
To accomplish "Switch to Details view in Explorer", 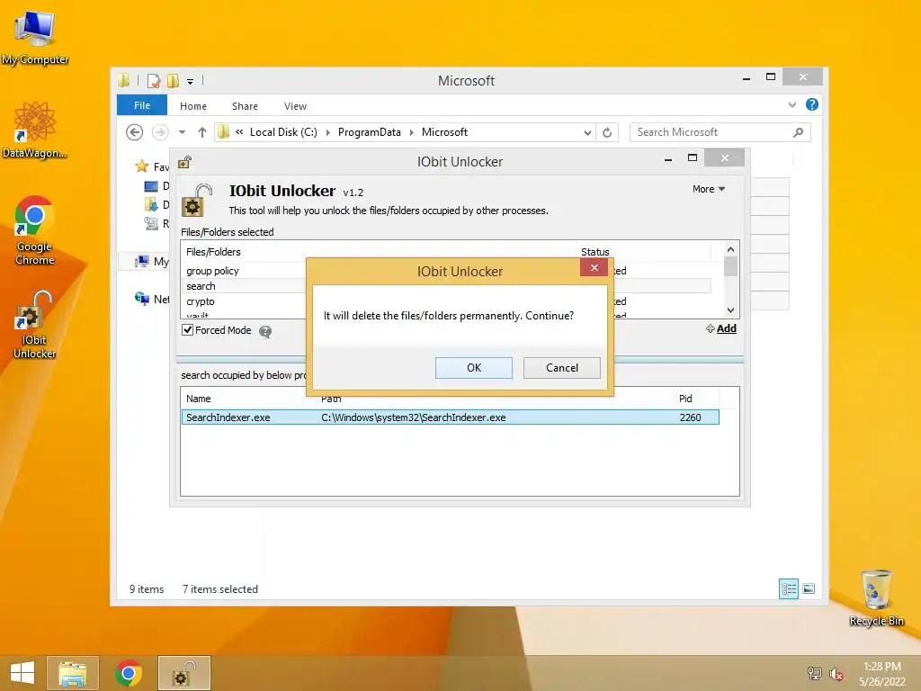I will point(789,588).
